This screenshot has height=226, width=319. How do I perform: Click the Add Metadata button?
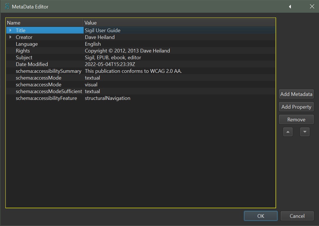296,94
